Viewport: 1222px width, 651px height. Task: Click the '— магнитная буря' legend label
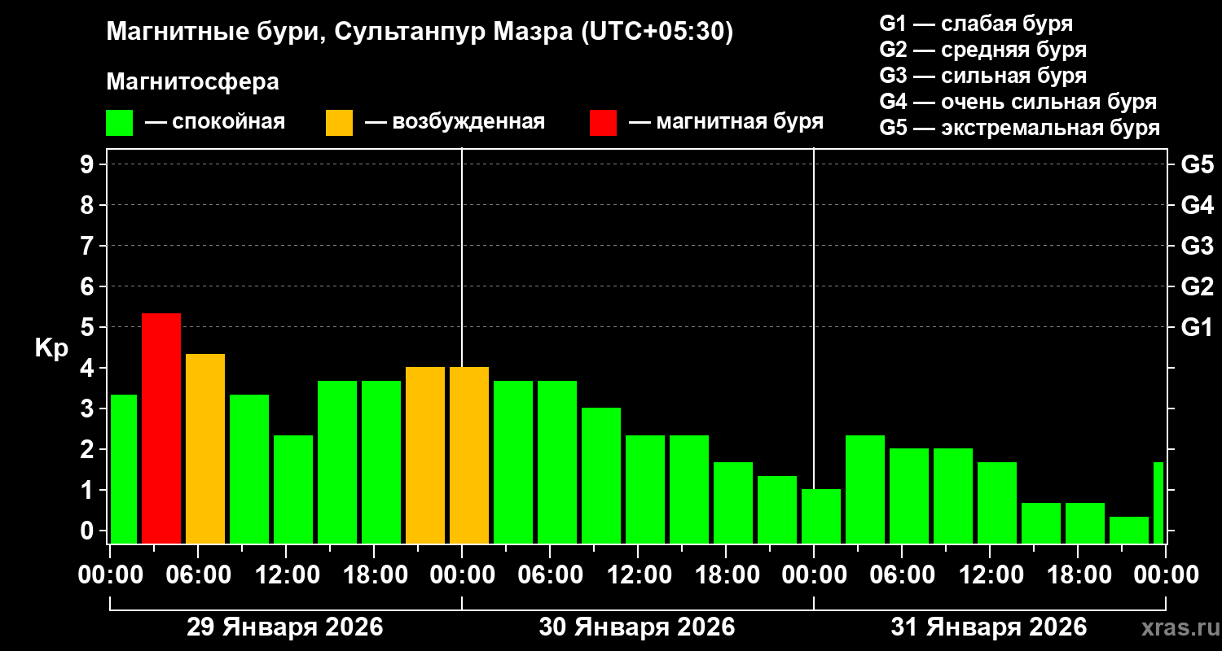(726, 122)
